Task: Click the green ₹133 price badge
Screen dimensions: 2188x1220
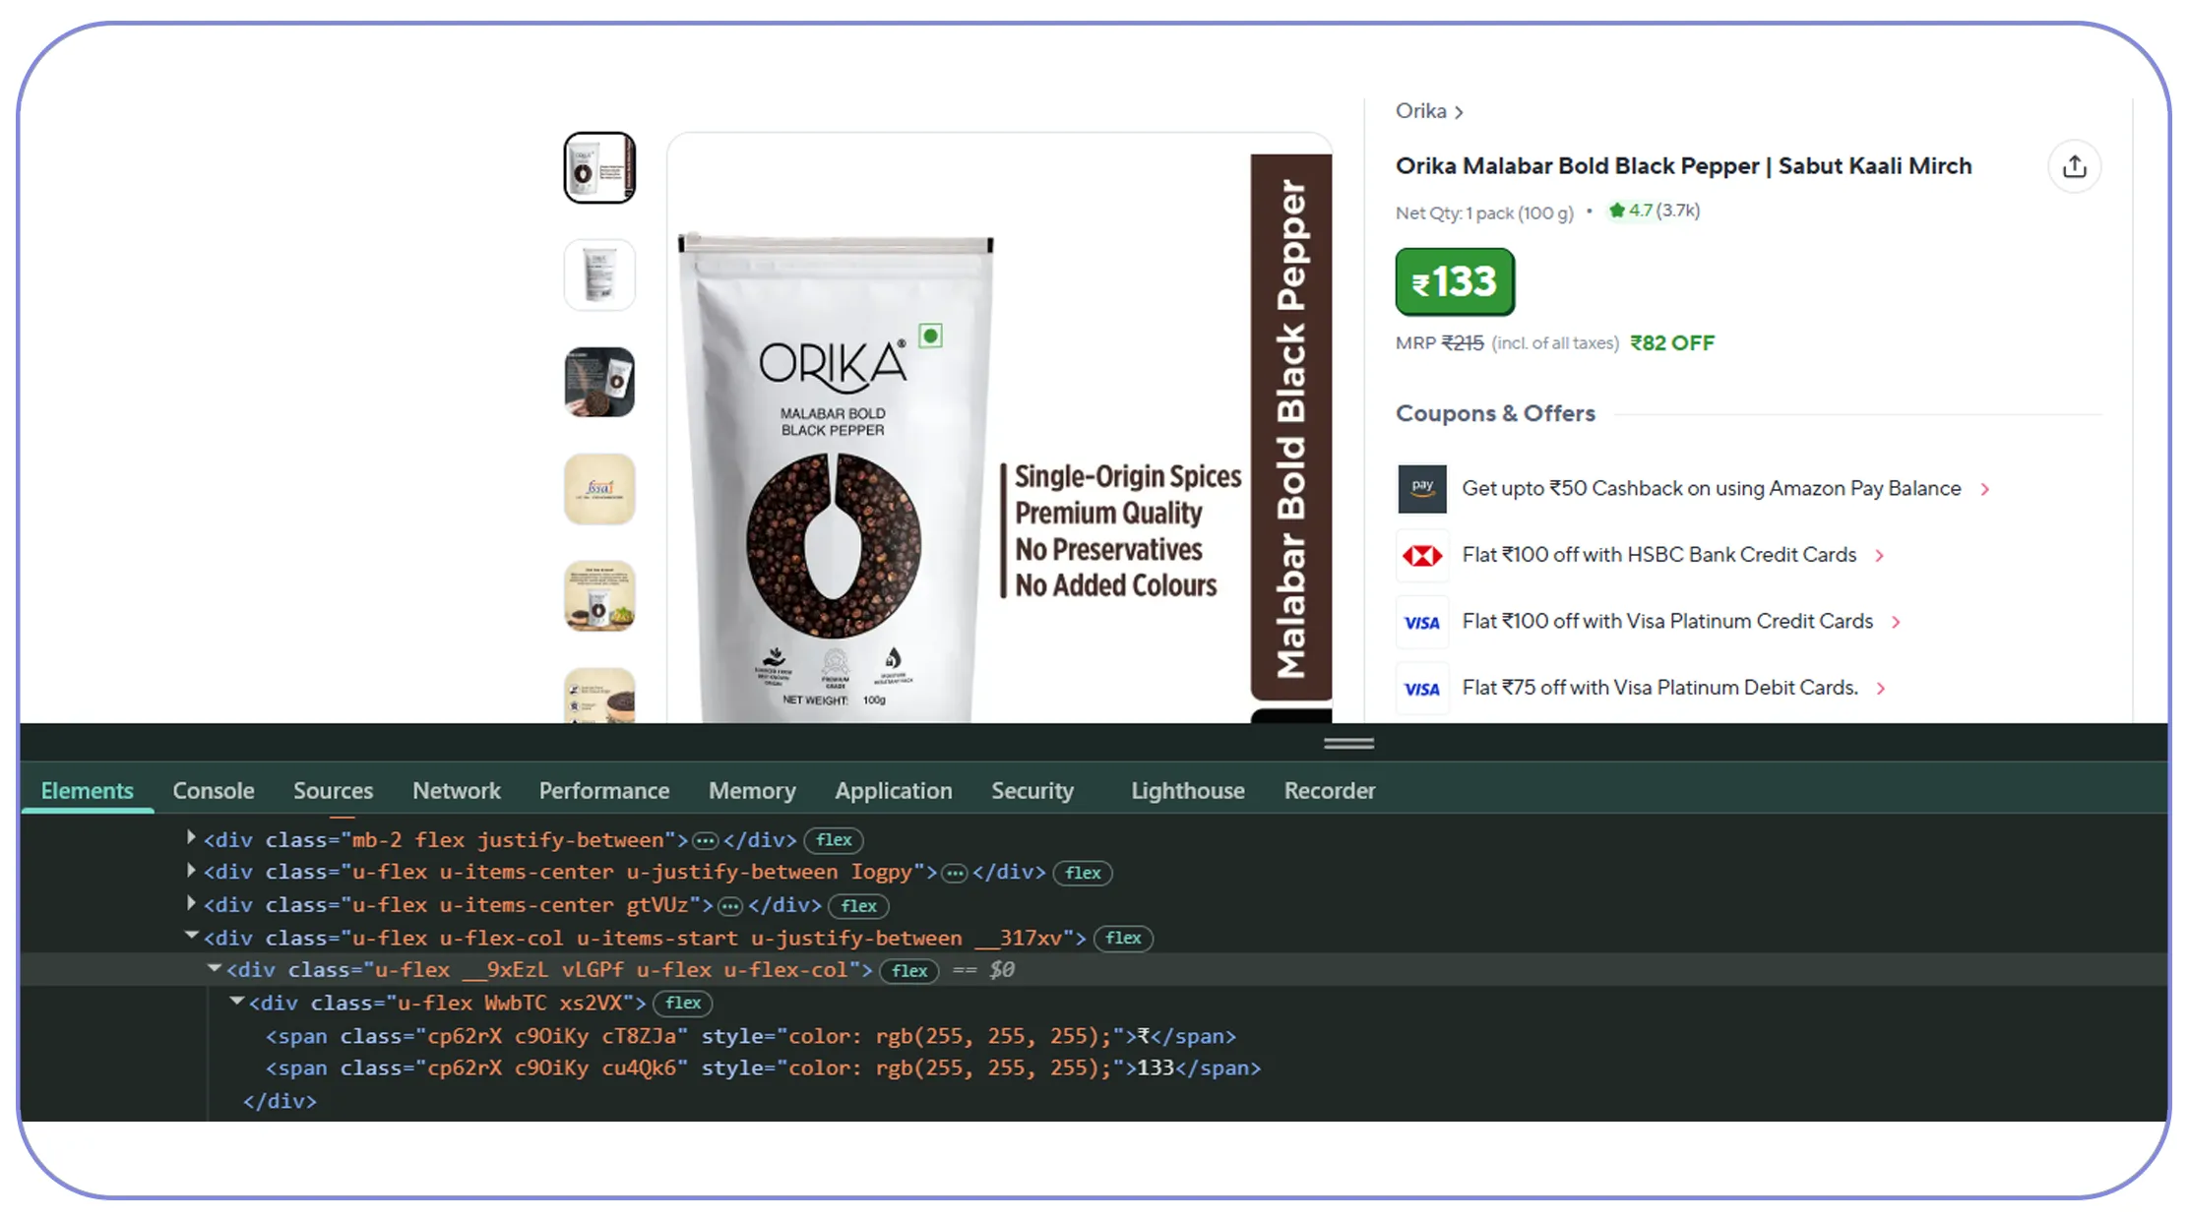Action: pos(1455,282)
